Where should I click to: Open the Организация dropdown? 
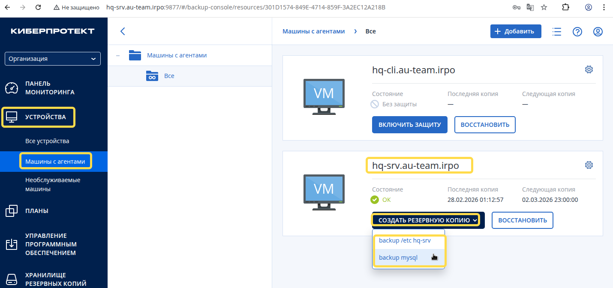[53, 59]
